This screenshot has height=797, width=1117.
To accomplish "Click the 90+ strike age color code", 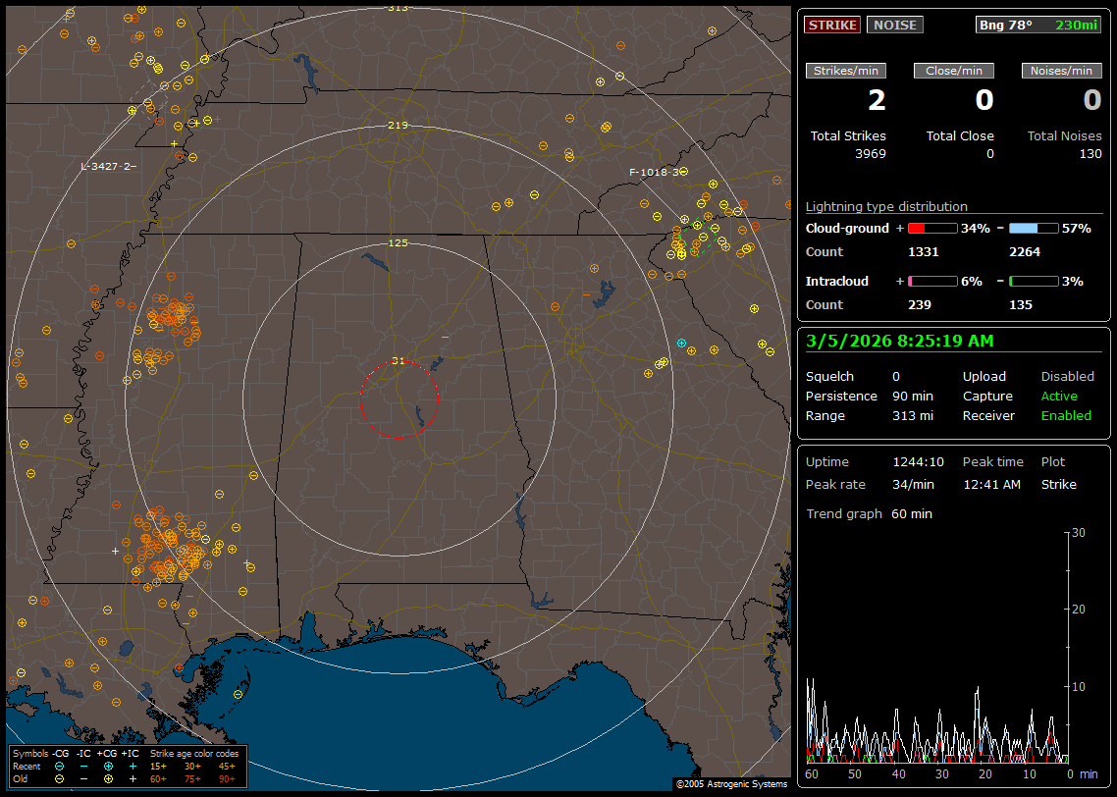I will (226, 778).
